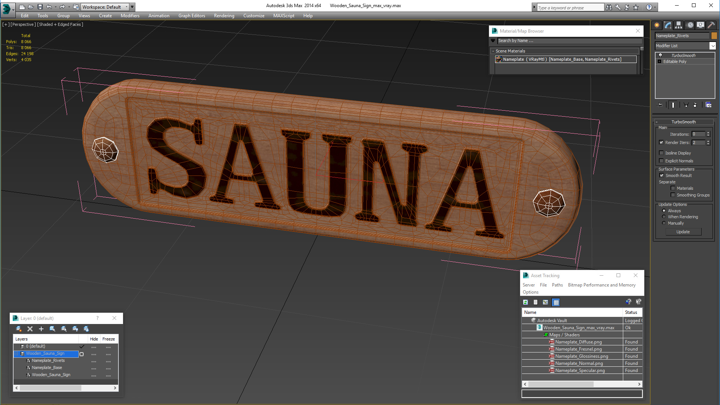Enable Isoline Display checkbox

click(661, 153)
